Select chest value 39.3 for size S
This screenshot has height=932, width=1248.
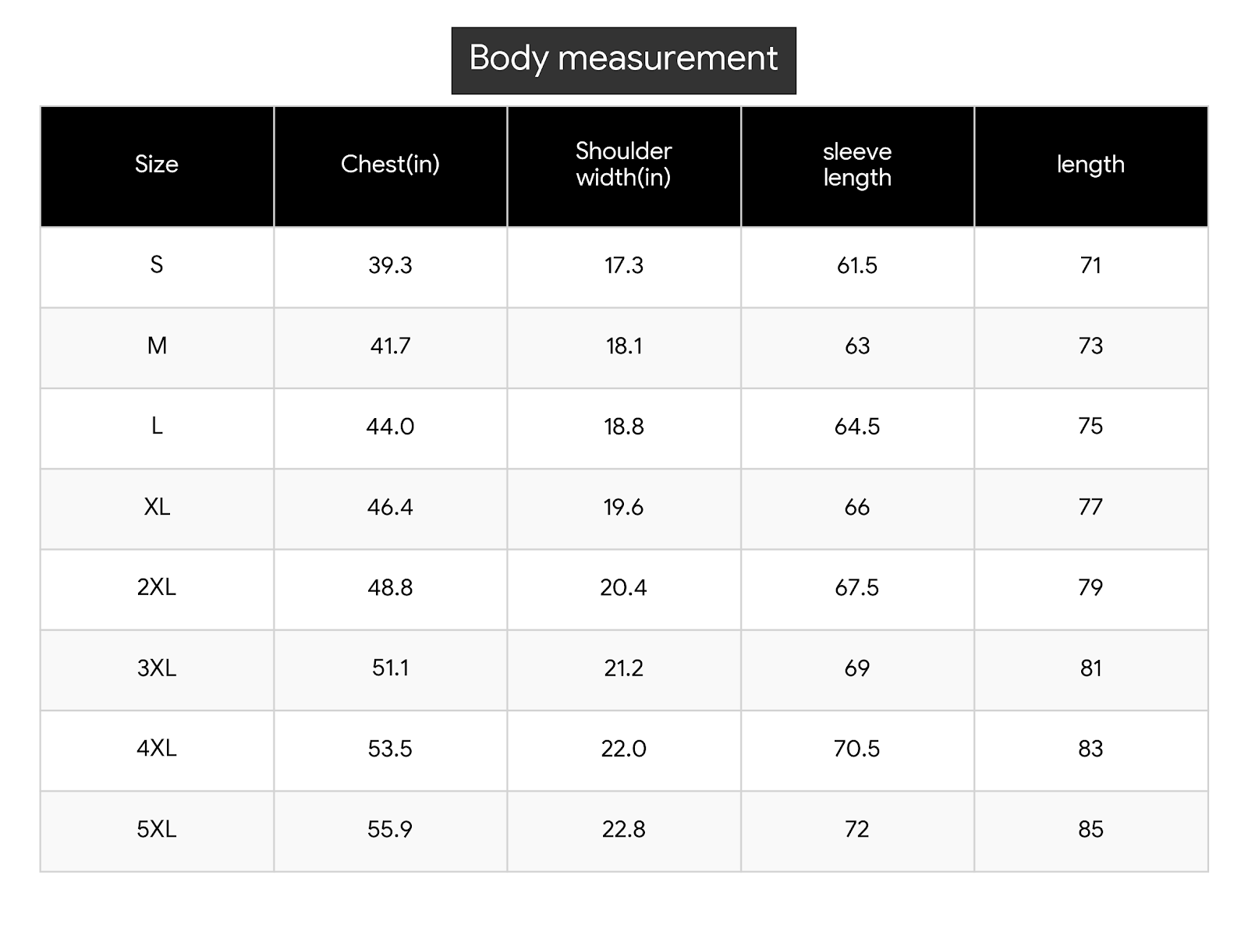coord(390,265)
